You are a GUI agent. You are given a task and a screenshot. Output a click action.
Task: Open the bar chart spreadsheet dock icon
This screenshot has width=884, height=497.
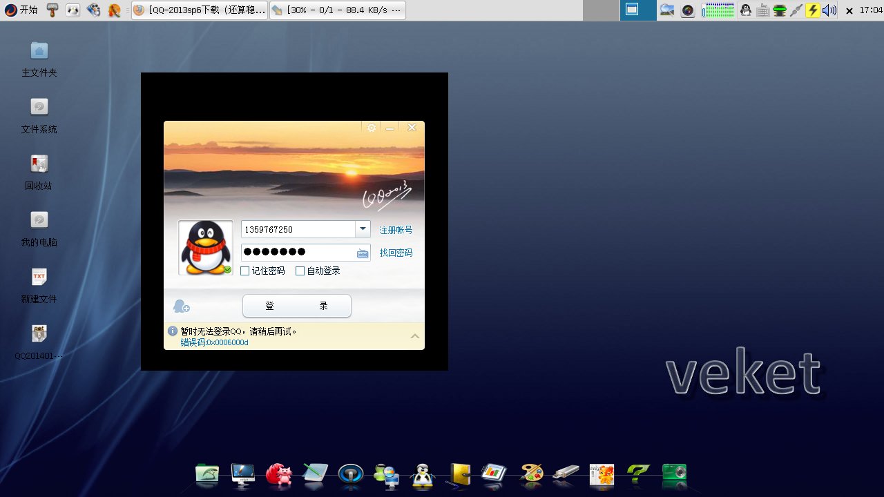click(x=494, y=474)
